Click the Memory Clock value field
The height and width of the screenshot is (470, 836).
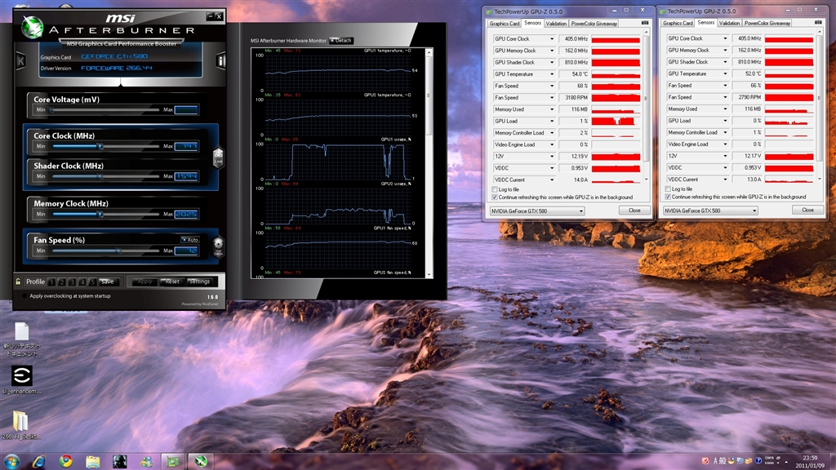point(186,215)
